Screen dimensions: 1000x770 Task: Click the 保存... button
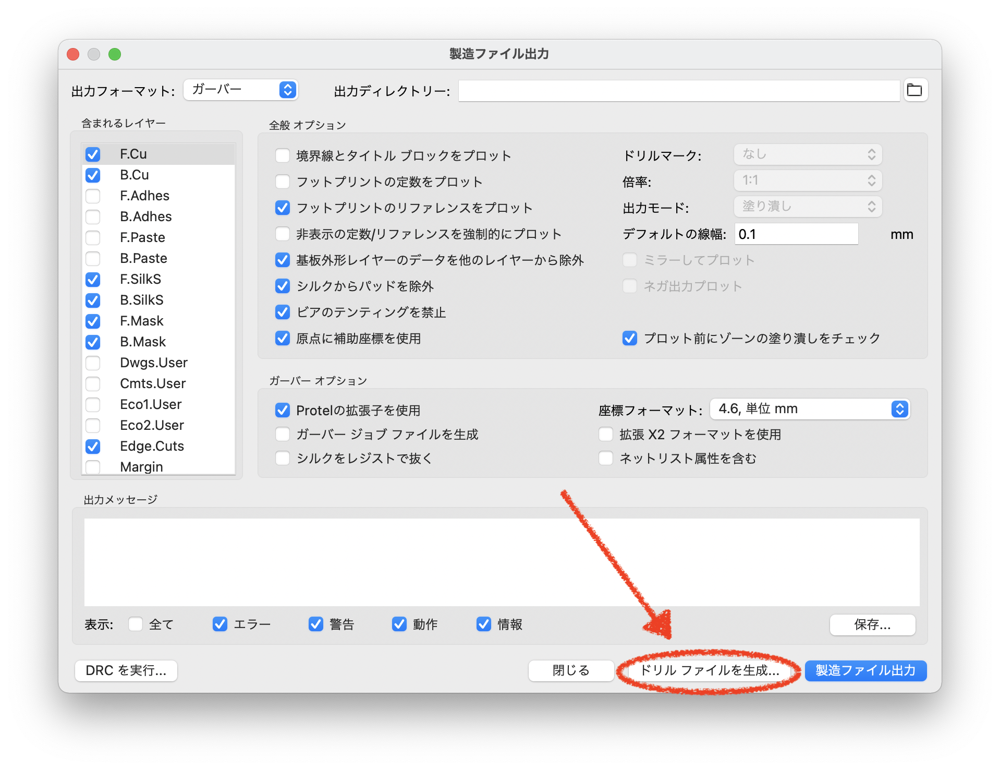pos(872,624)
